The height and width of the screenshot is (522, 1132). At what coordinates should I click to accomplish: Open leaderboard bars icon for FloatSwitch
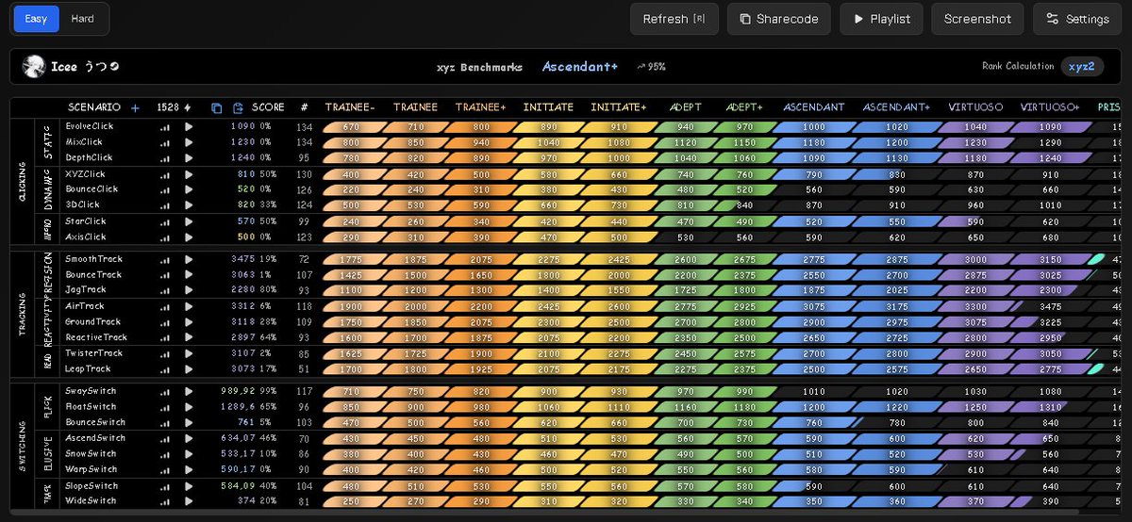click(166, 407)
